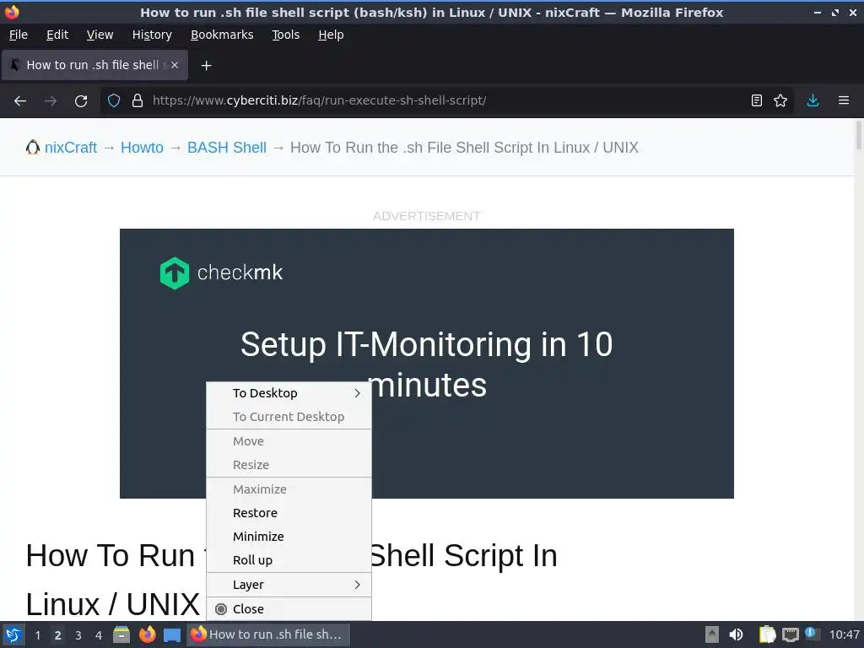Open the Firefox hamburger application menu
Viewport: 864px width, 648px height.
pos(844,101)
